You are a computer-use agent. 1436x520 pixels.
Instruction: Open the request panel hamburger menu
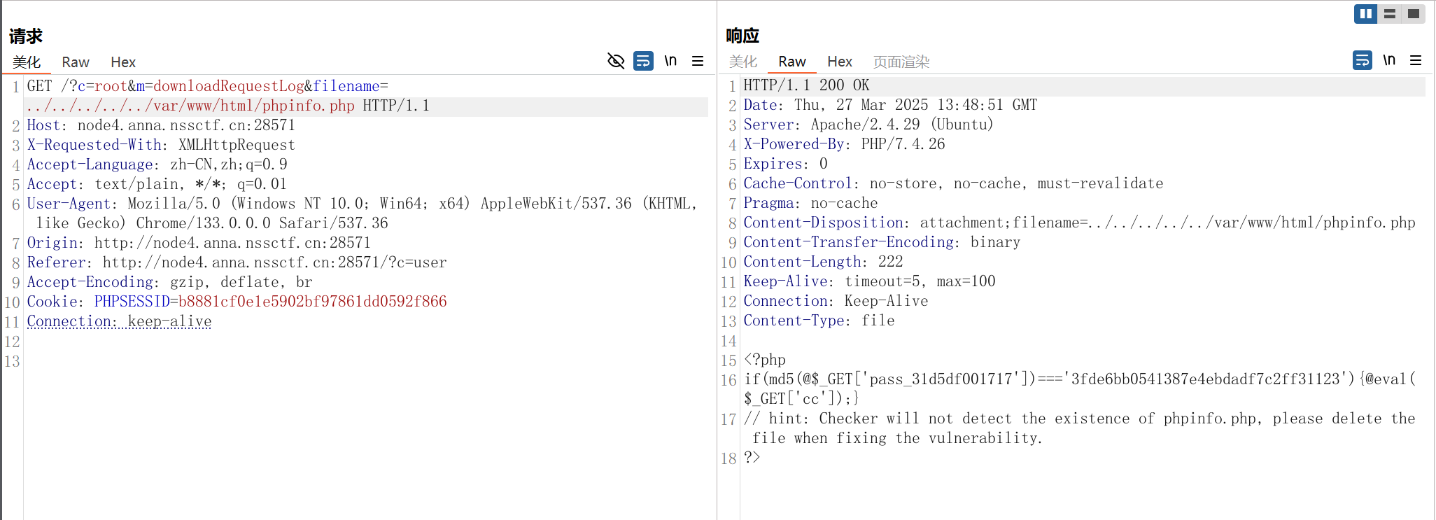[698, 61]
